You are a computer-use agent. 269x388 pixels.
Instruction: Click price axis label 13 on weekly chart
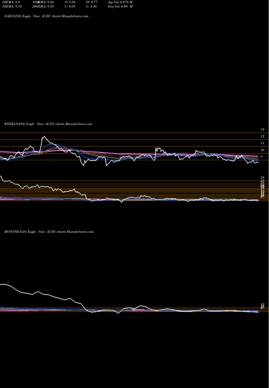click(x=263, y=129)
